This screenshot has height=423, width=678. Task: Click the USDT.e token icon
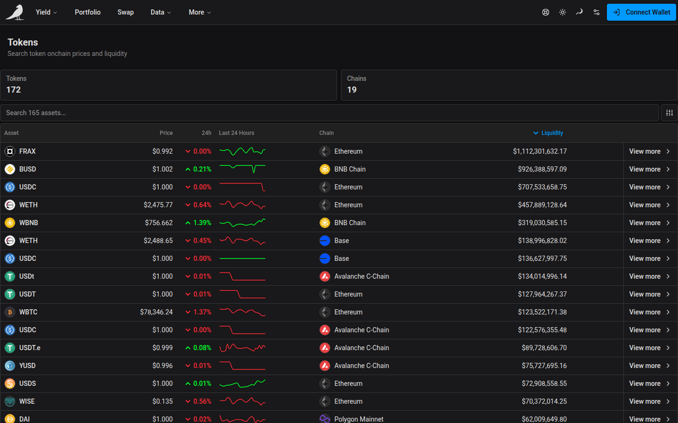[10, 348]
